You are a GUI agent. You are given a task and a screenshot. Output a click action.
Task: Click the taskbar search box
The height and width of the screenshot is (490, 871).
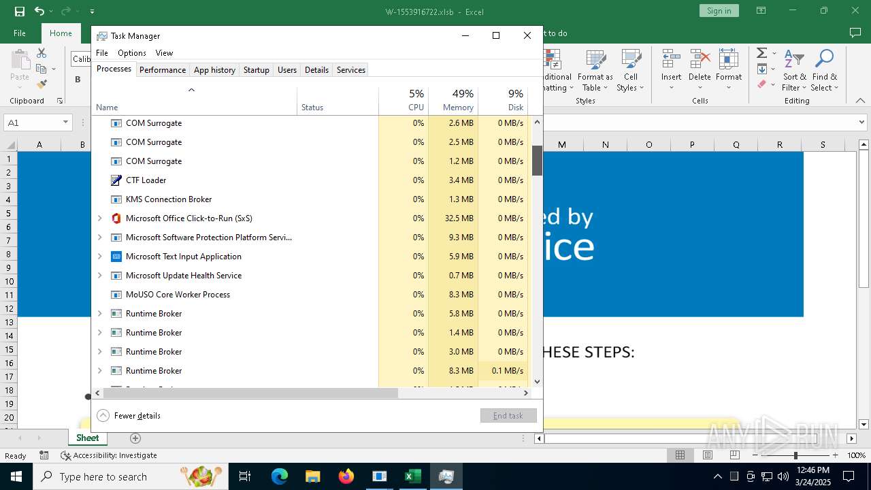[x=131, y=476]
